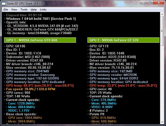Click the GL_RENDERER: GeForce GTX 660 line
Viewport: 166px width, 126px height.
coord(42,29)
